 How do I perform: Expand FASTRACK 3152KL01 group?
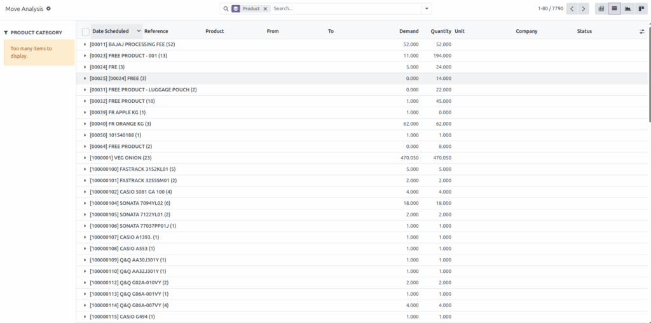point(85,169)
